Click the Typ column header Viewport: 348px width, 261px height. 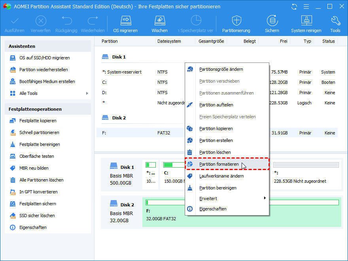tap(307, 41)
